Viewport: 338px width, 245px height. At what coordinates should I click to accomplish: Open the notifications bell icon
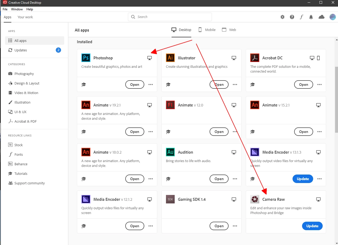[x=311, y=17]
